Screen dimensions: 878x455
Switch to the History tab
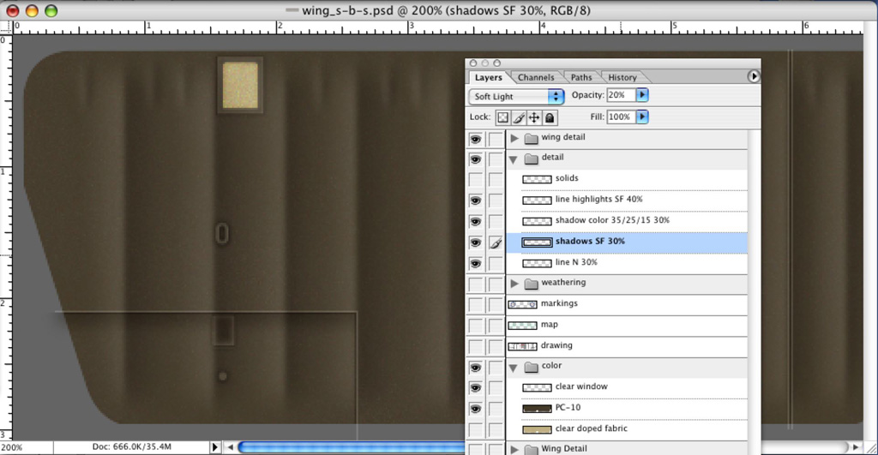622,77
